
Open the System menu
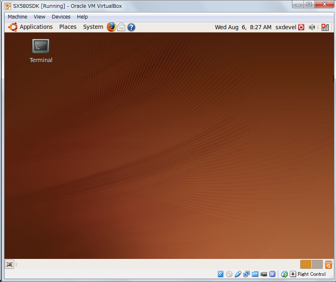93,27
